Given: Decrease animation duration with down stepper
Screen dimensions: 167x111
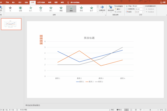Looking at the screenshot, I should [143, 10].
